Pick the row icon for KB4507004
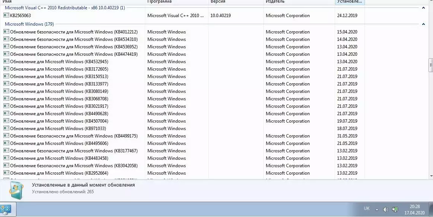This screenshot has height=217, width=433. [x=6, y=121]
